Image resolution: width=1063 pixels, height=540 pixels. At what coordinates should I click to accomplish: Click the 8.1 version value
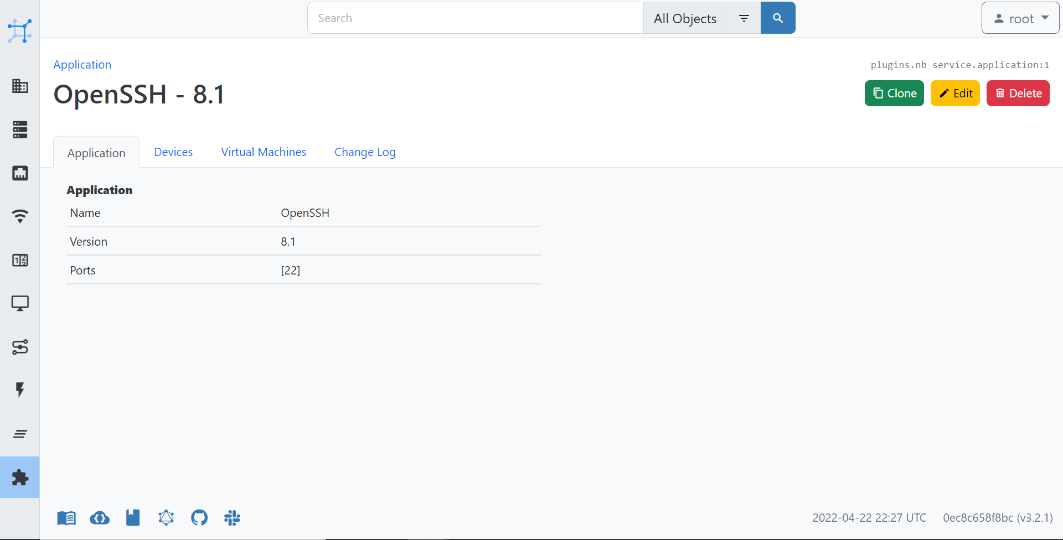[x=288, y=242]
